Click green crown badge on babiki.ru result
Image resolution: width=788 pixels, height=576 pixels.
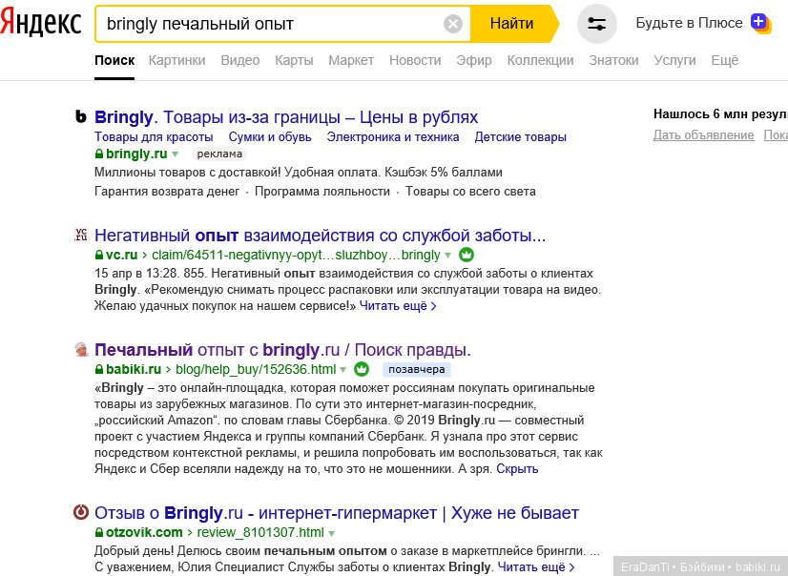click(x=362, y=369)
